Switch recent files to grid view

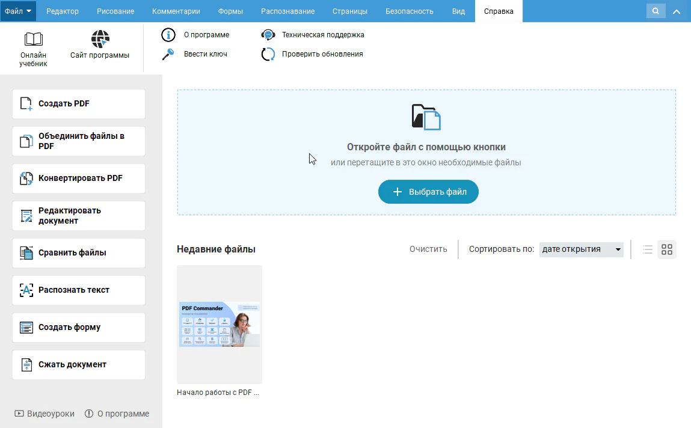point(666,249)
